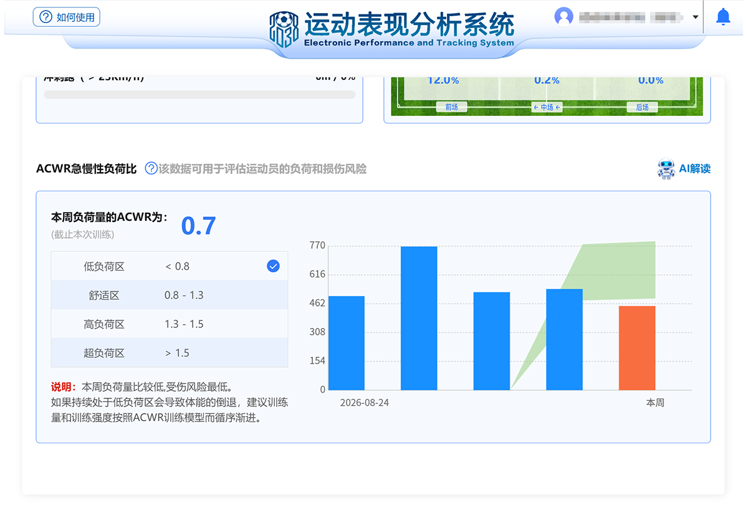Viewport: 748px width, 505px height.
Task: Click the 前场 pitch zone label
Action: point(452,107)
